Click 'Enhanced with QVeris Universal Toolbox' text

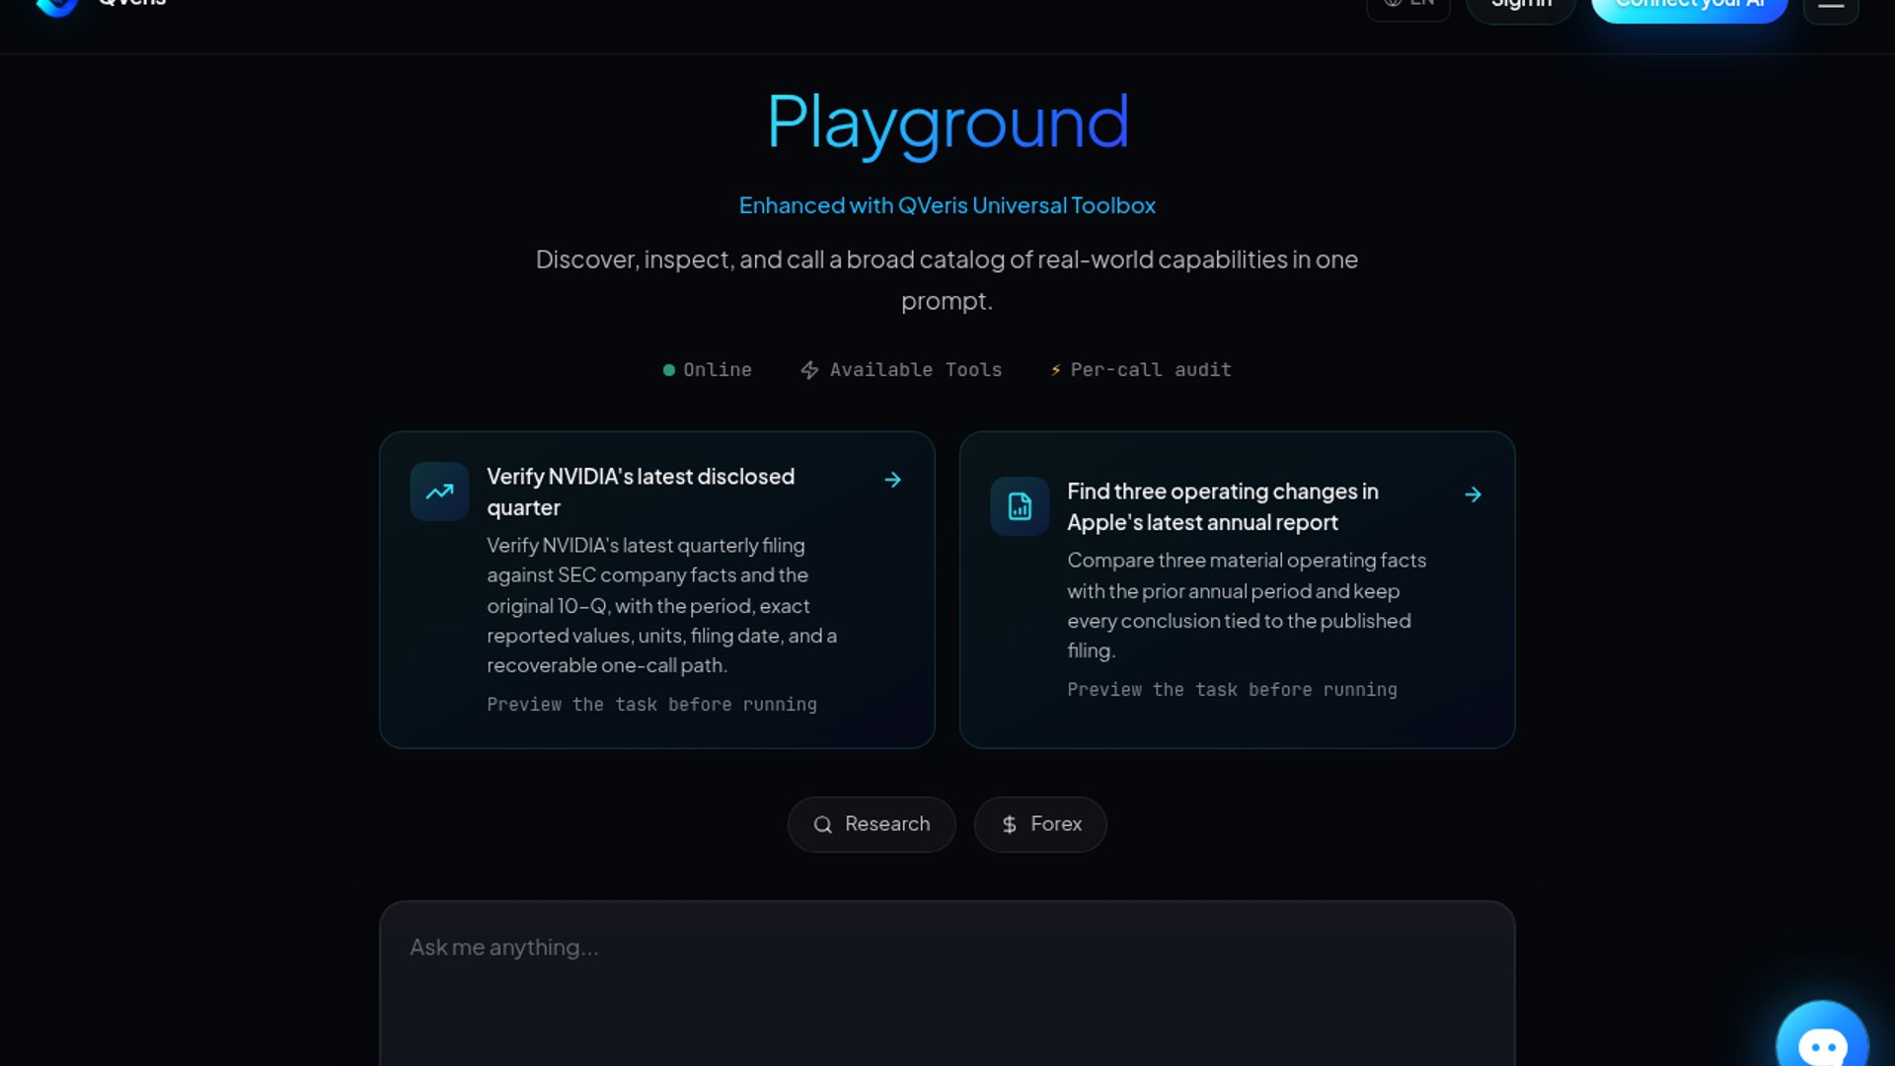coord(947,205)
